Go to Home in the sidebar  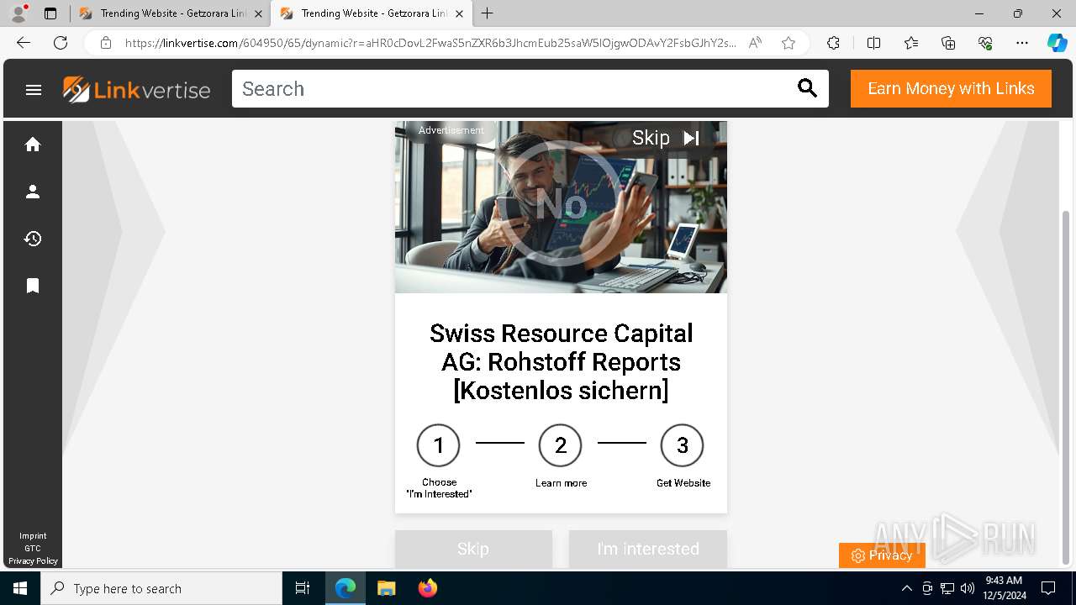coord(33,145)
